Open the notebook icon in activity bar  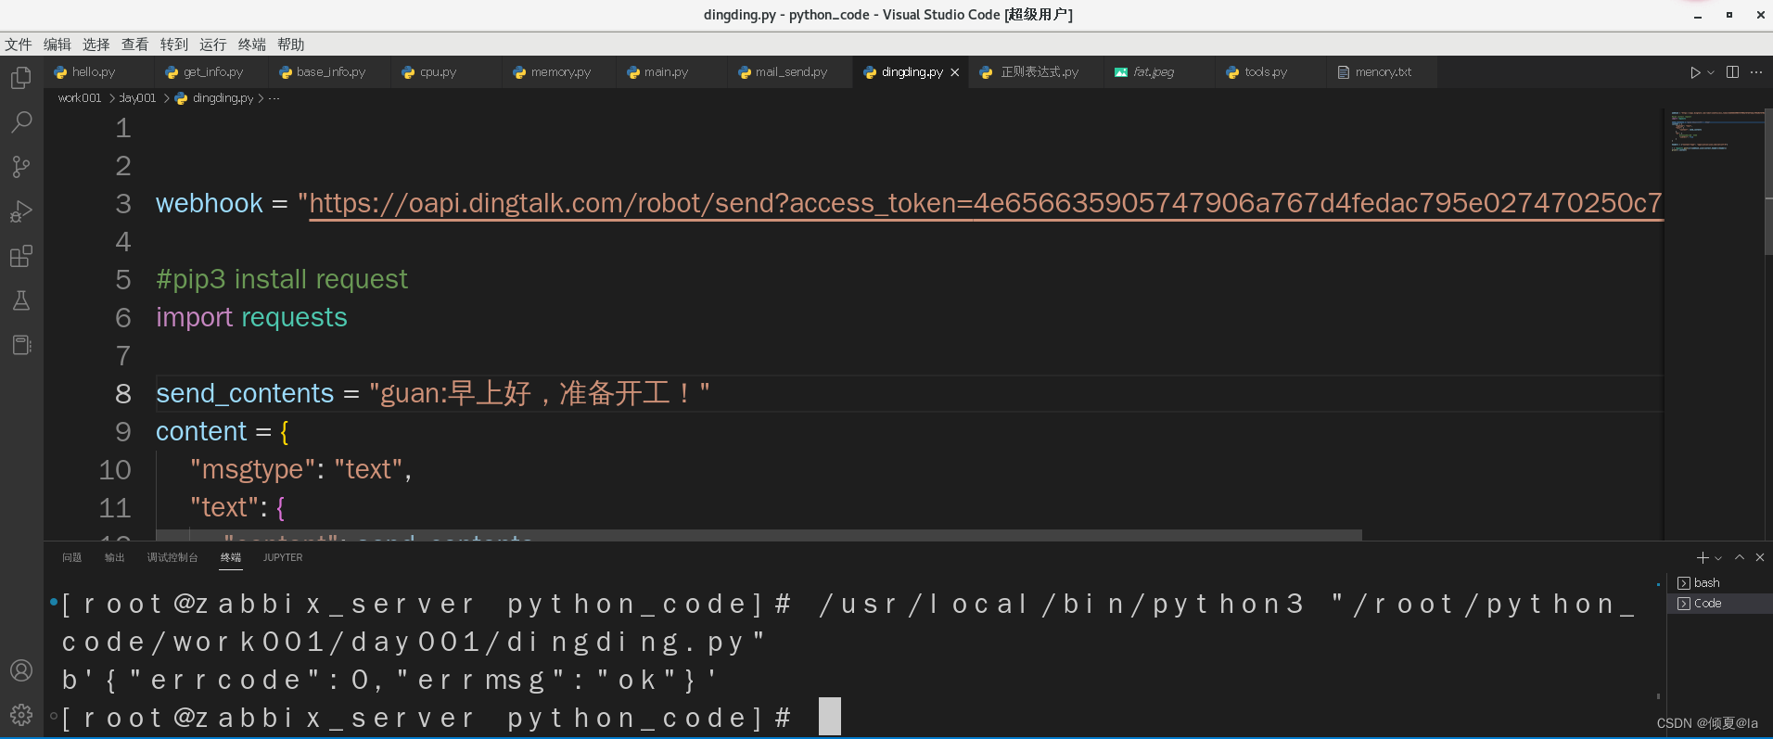21,345
